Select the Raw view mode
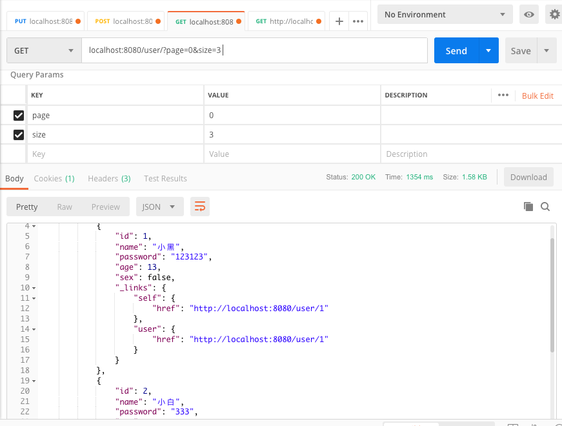The height and width of the screenshot is (426, 562). pyautogui.click(x=65, y=207)
